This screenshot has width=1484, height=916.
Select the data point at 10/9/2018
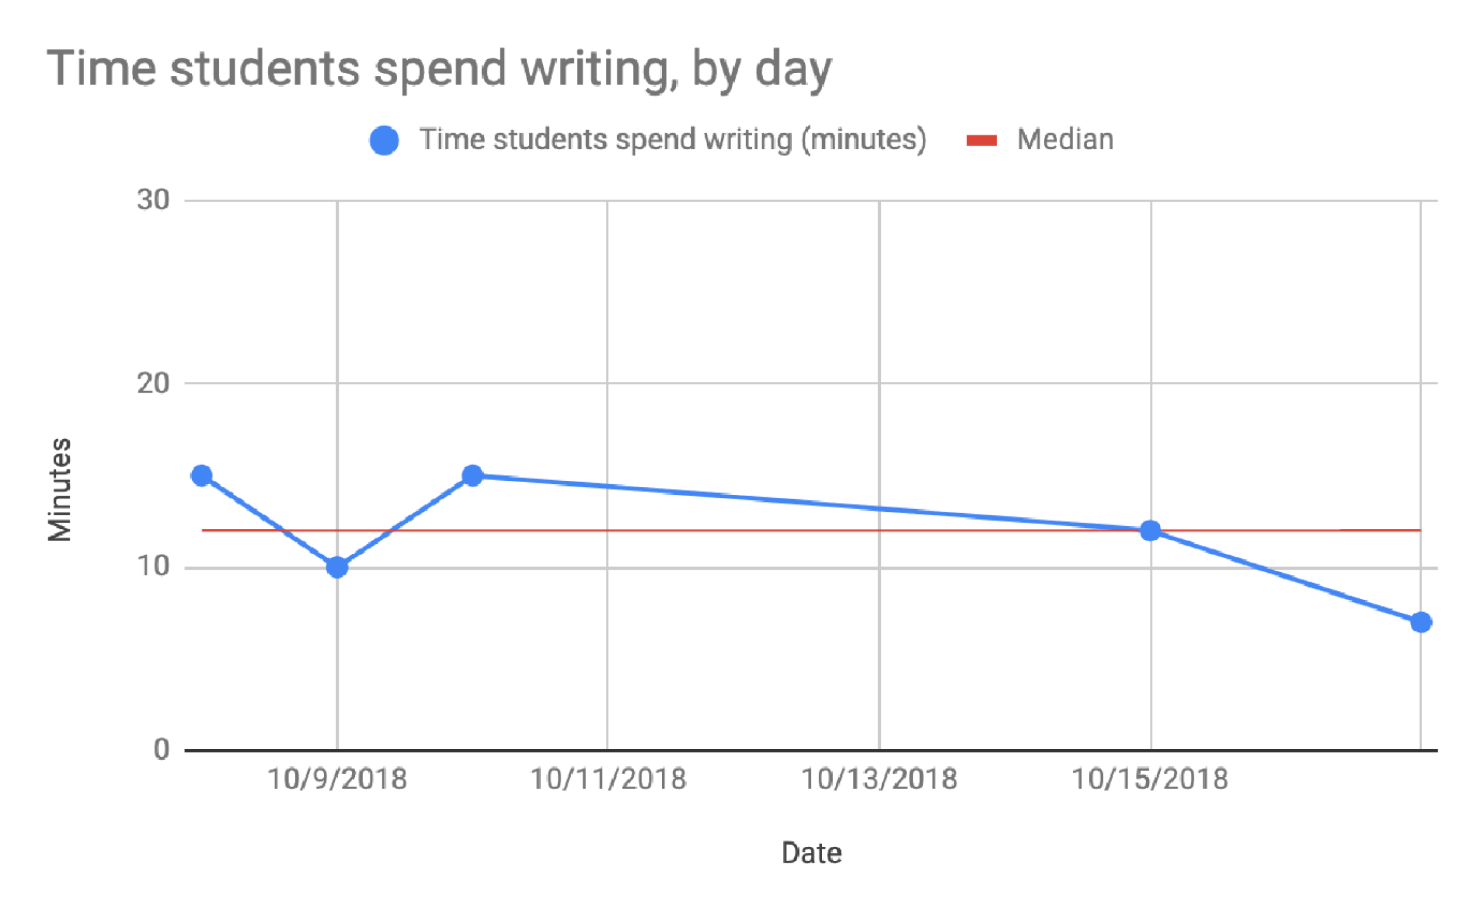[x=337, y=566]
